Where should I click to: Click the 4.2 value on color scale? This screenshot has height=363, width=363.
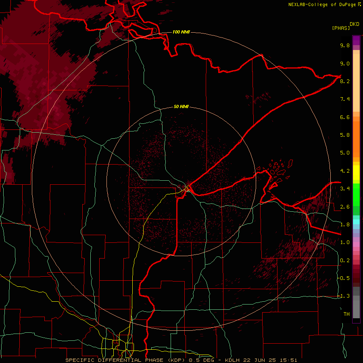345,171
